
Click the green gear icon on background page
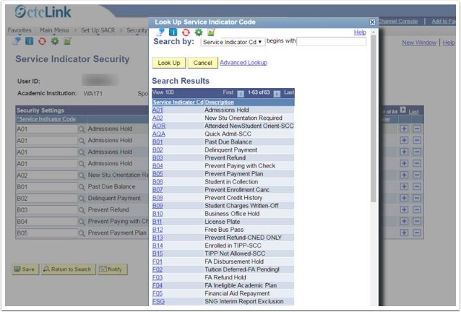(x=55, y=41)
